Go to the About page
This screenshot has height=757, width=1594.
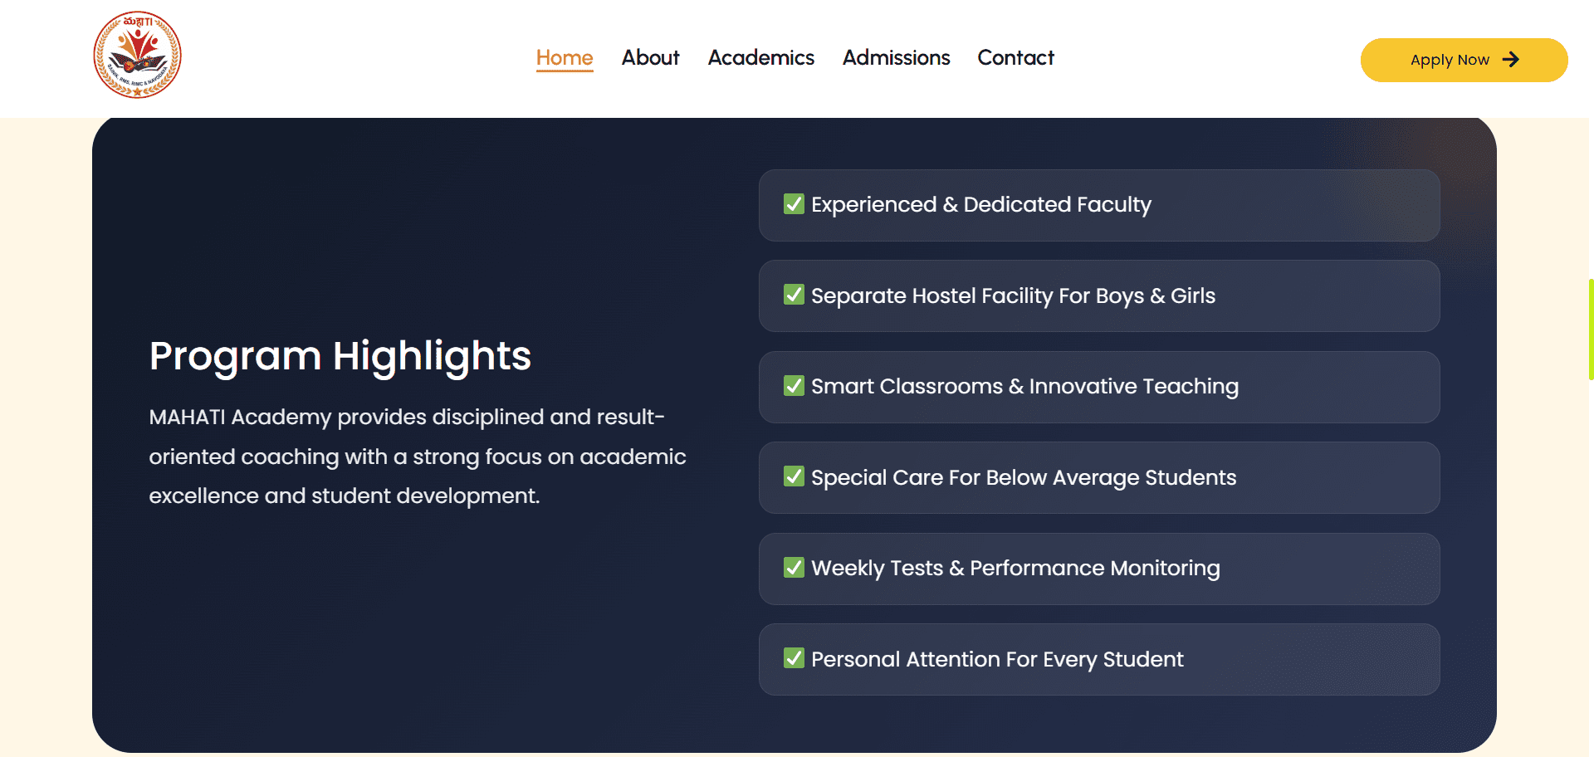[x=650, y=57]
